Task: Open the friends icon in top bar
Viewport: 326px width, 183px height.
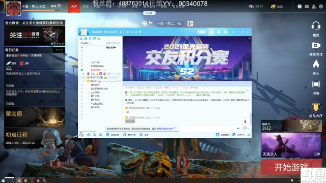Action: point(314,7)
